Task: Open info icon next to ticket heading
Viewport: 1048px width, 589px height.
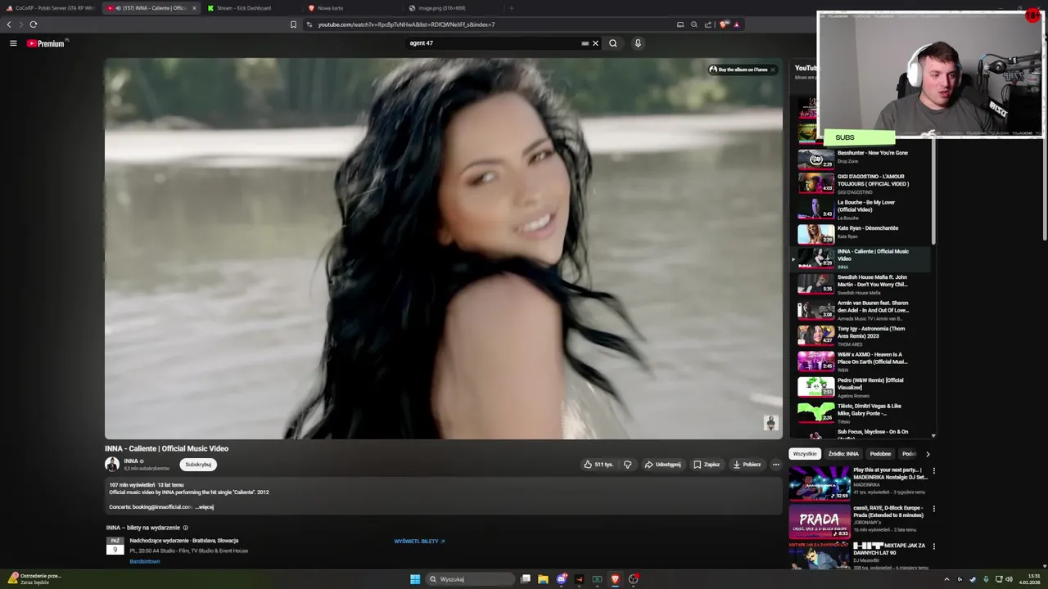Action: (186, 528)
